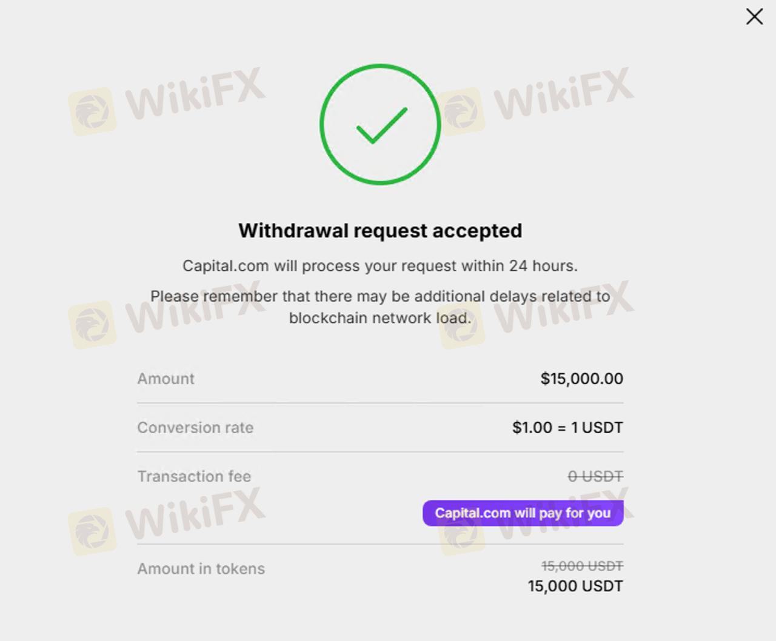
Task: Select the 'Withdrawal request accepted' heading
Action: click(x=380, y=231)
